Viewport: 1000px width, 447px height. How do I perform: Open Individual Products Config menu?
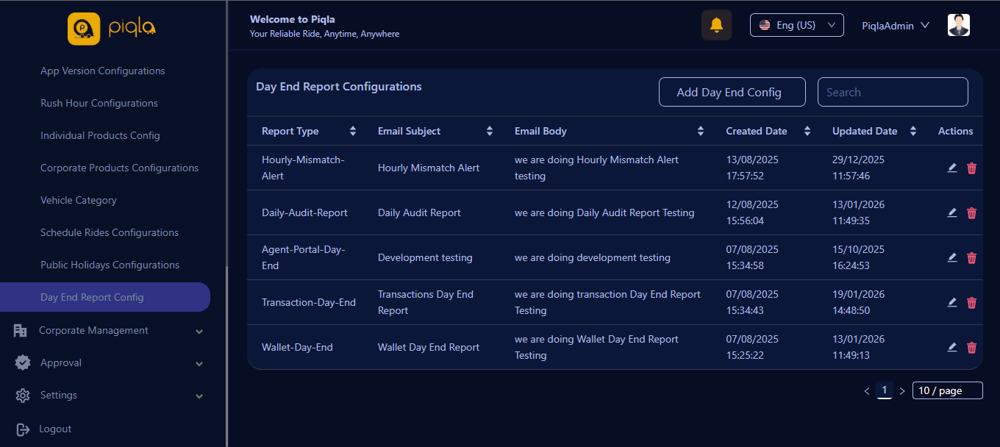tap(100, 135)
